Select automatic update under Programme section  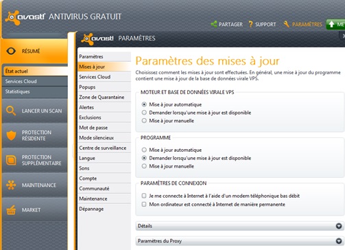[x=144, y=150]
